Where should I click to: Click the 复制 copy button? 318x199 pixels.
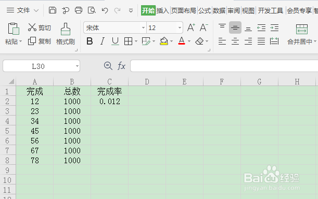40,41
